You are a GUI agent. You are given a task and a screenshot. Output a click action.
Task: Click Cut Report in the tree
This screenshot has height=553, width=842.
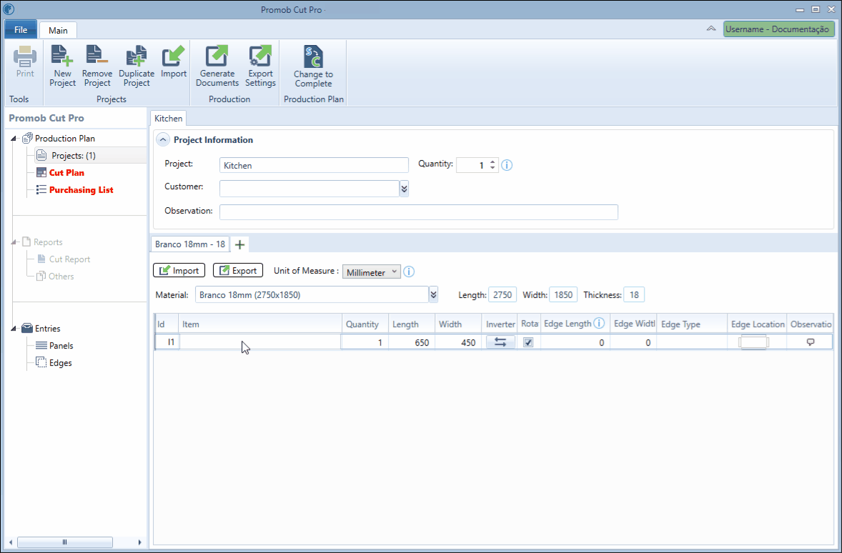coord(69,259)
